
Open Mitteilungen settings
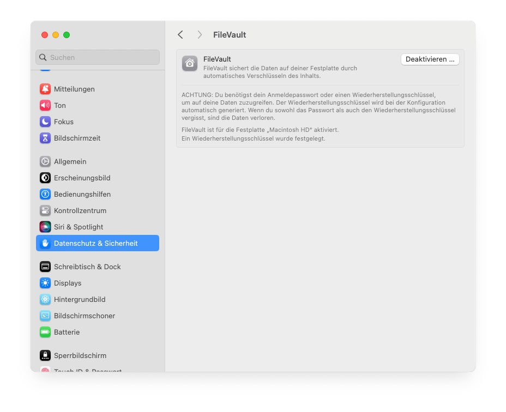point(98,89)
